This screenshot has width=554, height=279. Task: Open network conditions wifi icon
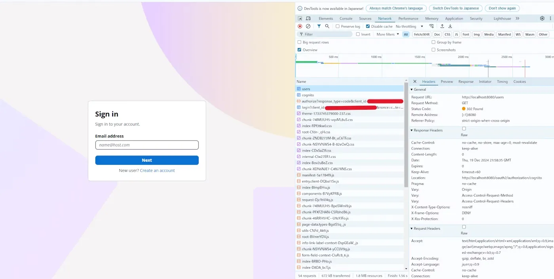click(x=431, y=26)
